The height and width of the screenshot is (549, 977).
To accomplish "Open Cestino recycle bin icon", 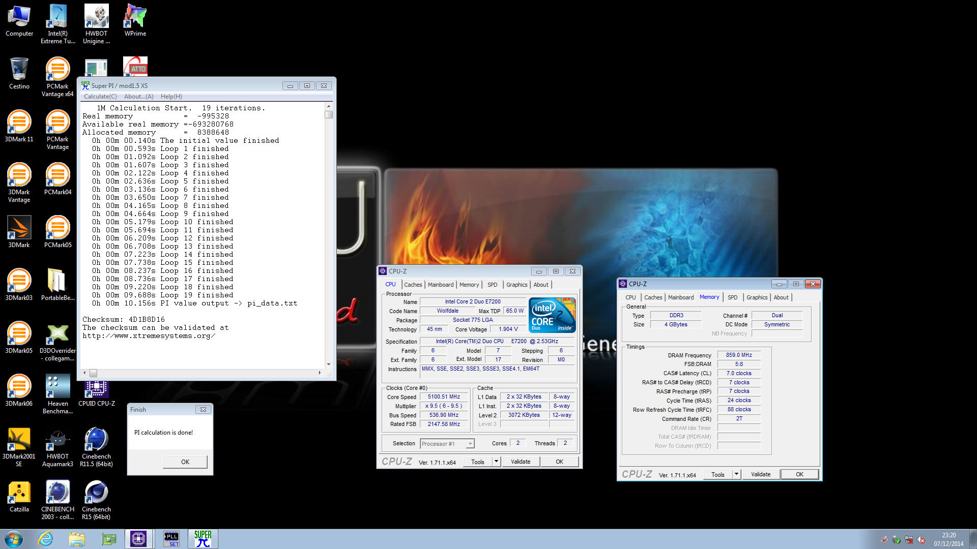I will point(19,74).
